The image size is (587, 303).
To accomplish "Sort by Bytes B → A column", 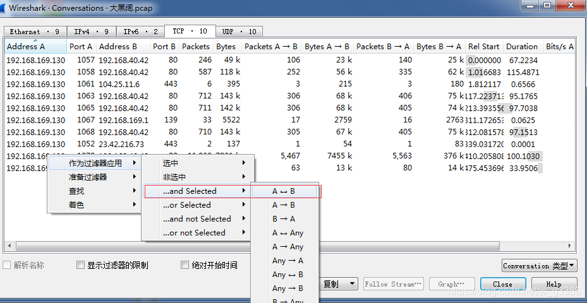I will point(439,46).
